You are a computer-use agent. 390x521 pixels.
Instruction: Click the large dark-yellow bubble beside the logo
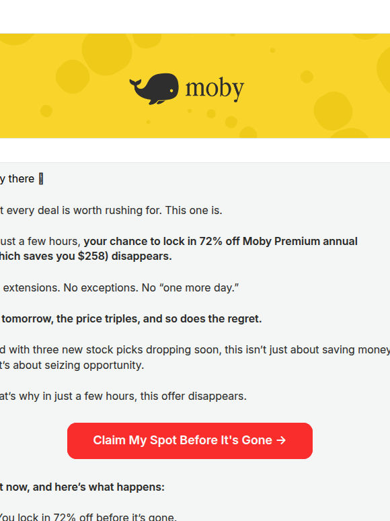tap(106, 53)
